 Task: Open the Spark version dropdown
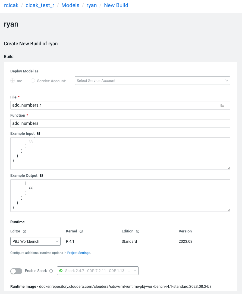point(98,271)
